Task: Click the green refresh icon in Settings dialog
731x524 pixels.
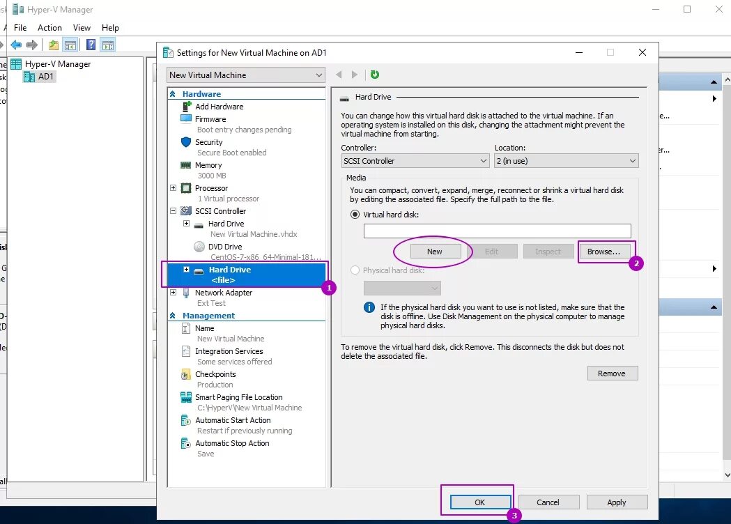Action: [374, 75]
